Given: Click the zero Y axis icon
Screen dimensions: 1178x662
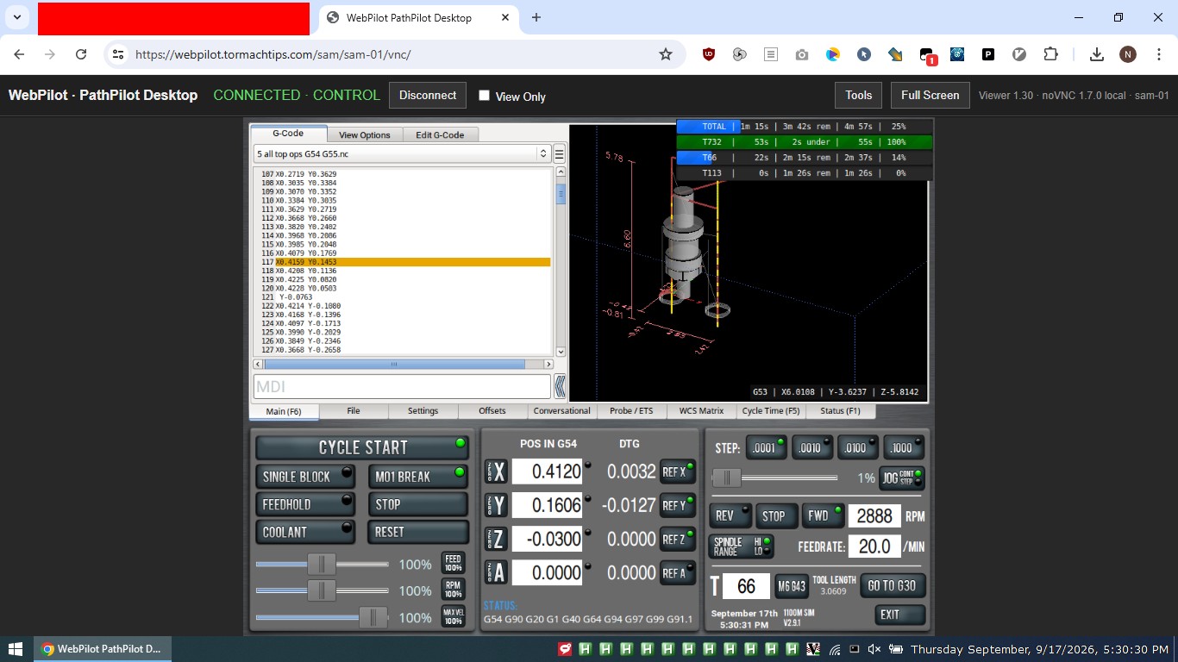Looking at the screenshot, I should pyautogui.click(x=496, y=505).
